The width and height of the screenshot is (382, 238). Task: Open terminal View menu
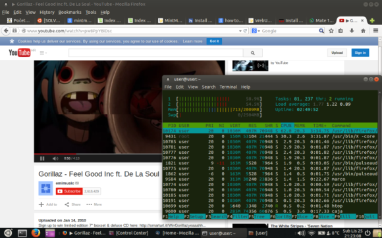coord(193,87)
